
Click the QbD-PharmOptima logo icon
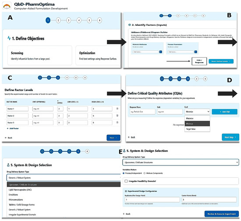(x=7, y=6)
